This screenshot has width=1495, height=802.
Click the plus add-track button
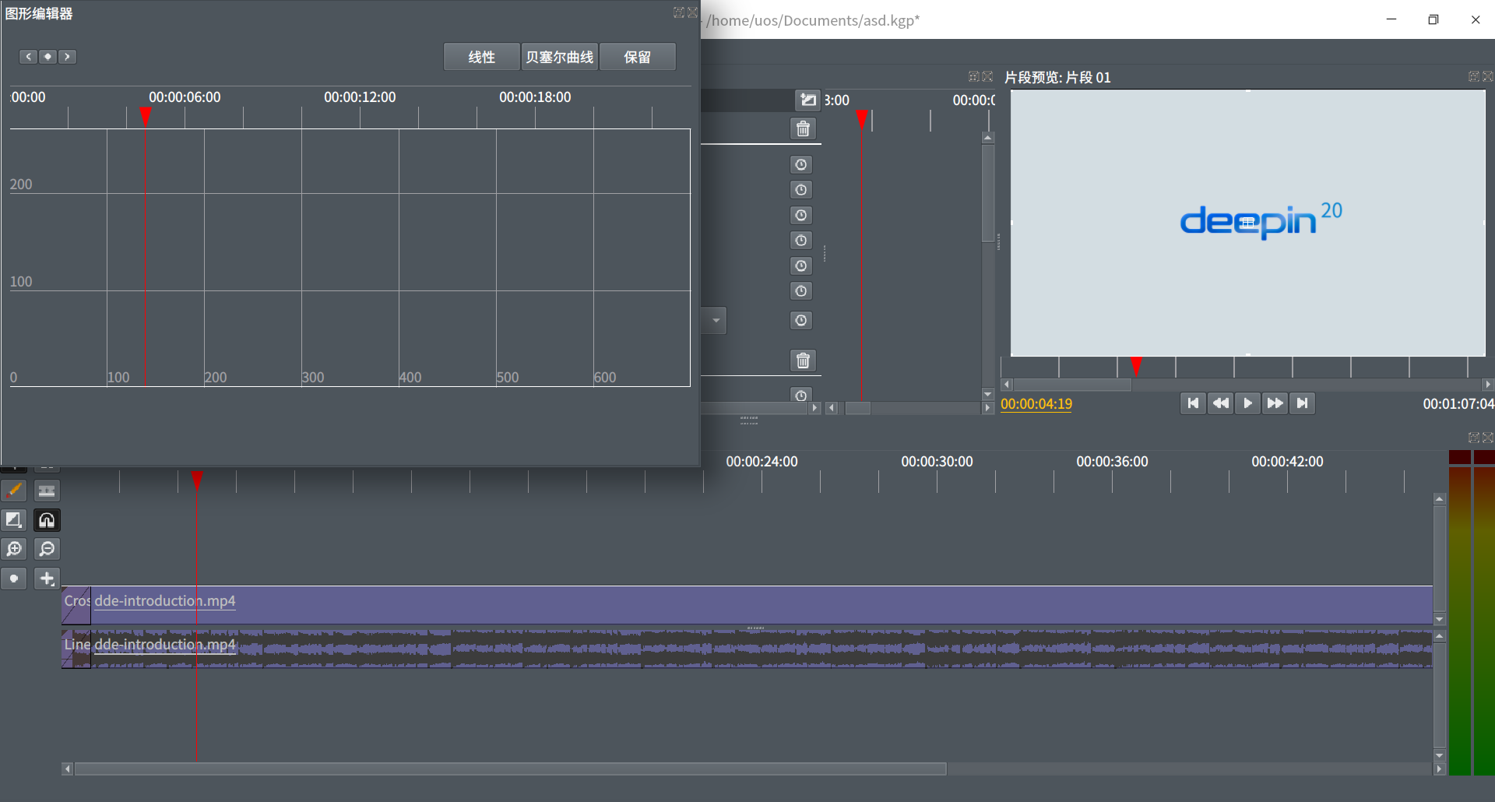coord(47,579)
